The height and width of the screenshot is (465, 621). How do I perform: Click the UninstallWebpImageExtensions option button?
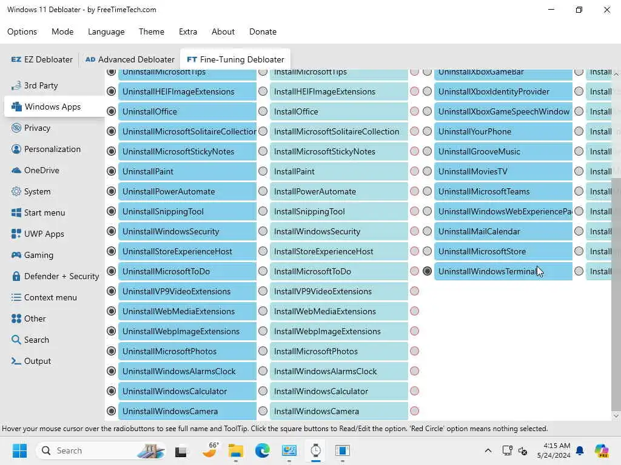[187, 331]
